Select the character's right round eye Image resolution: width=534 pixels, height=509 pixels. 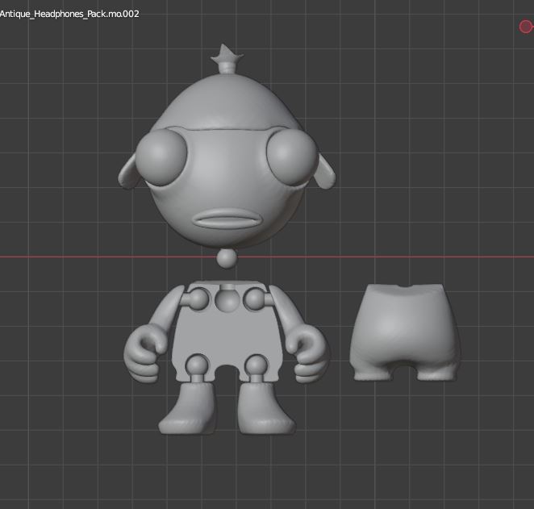tap(292, 157)
